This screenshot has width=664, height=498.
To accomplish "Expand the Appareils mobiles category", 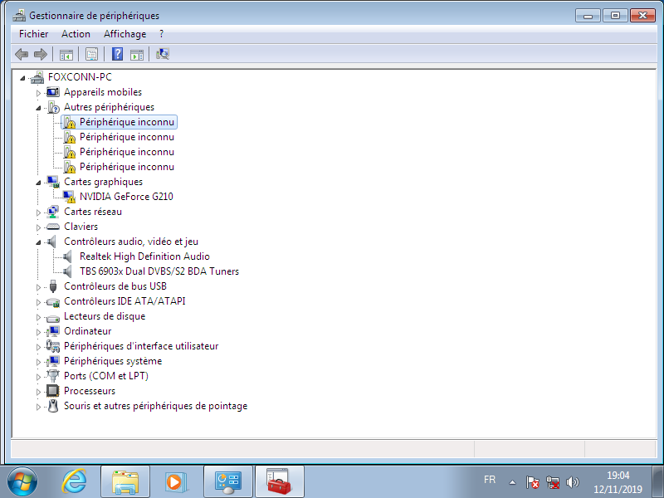I will point(38,93).
